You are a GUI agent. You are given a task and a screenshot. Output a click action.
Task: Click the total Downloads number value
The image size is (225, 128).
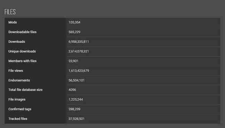point(79,41)
